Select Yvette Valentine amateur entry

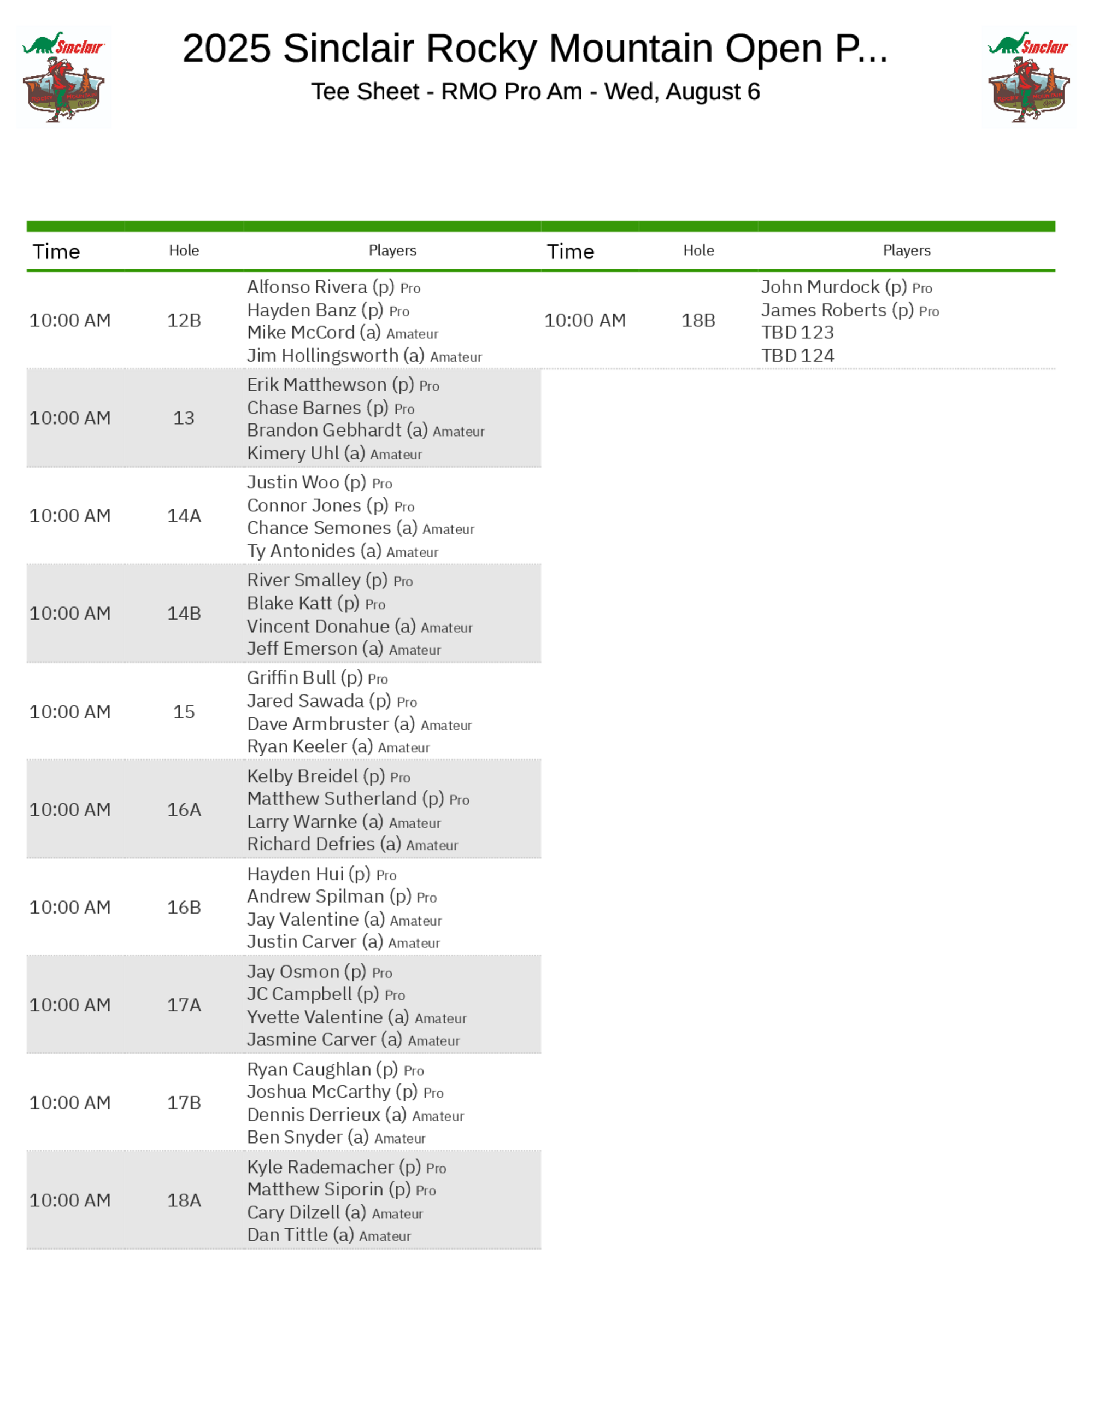(x=357, y=1018)
